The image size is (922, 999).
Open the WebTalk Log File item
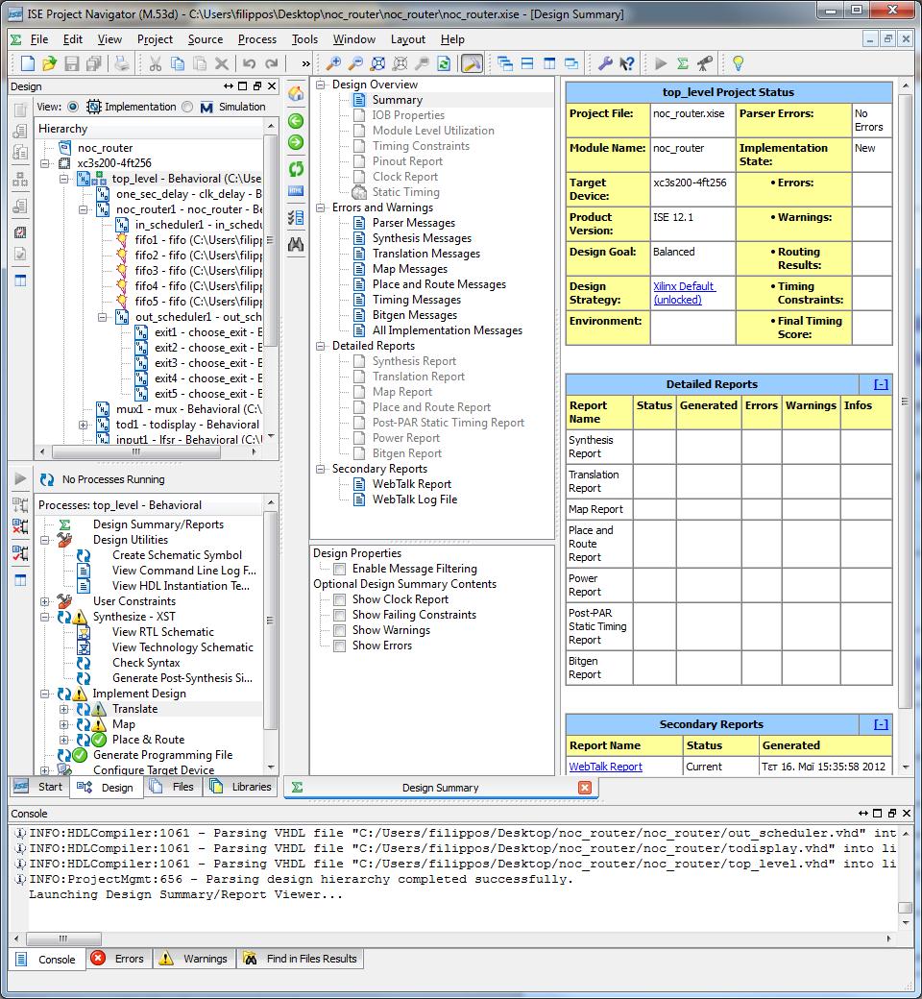click(x=415, y=499)
